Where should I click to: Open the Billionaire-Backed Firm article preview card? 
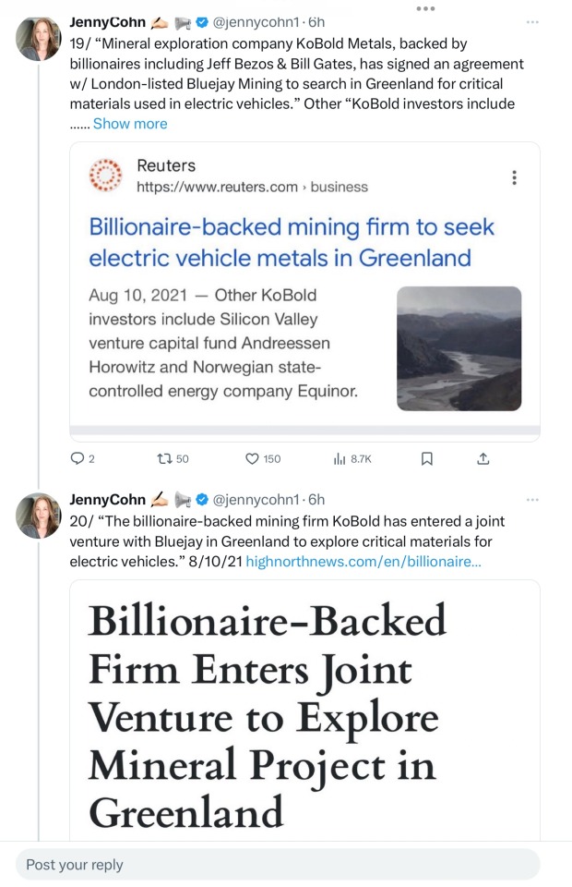[304, 711]
